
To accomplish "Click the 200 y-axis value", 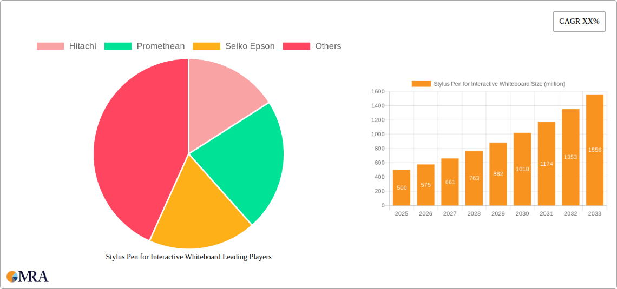I will pyautogui.click(x=379, y=191).
